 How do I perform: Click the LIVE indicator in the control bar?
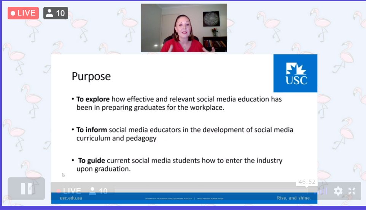(69, 191)
